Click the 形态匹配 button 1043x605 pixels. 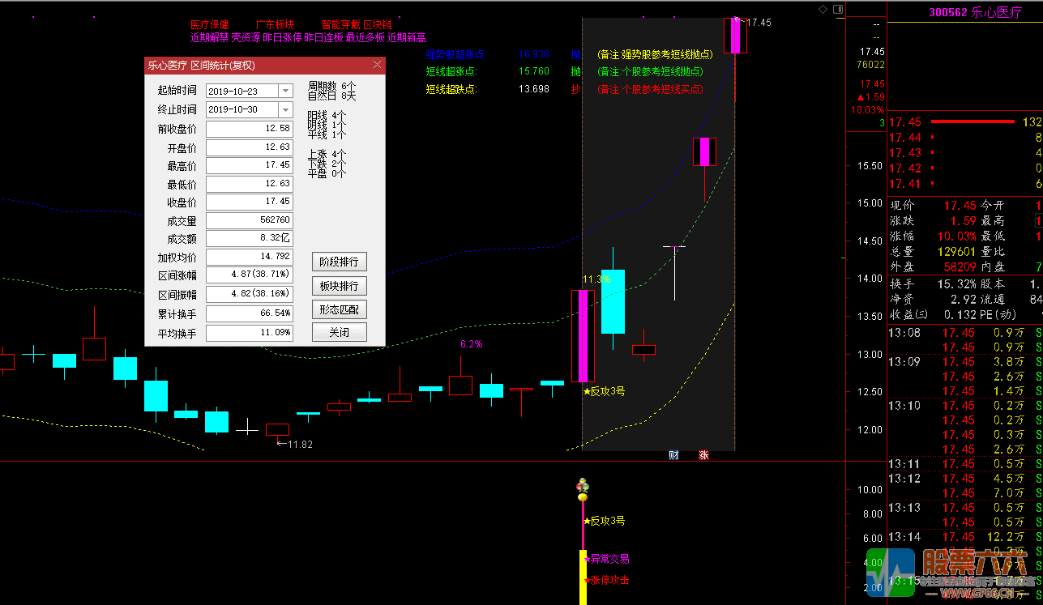[x=339, y=309]
